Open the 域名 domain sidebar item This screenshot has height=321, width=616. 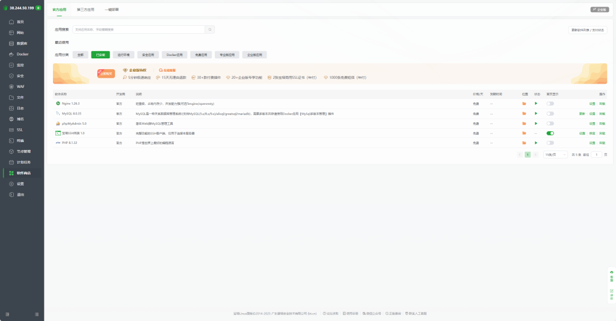coord(20,119)
